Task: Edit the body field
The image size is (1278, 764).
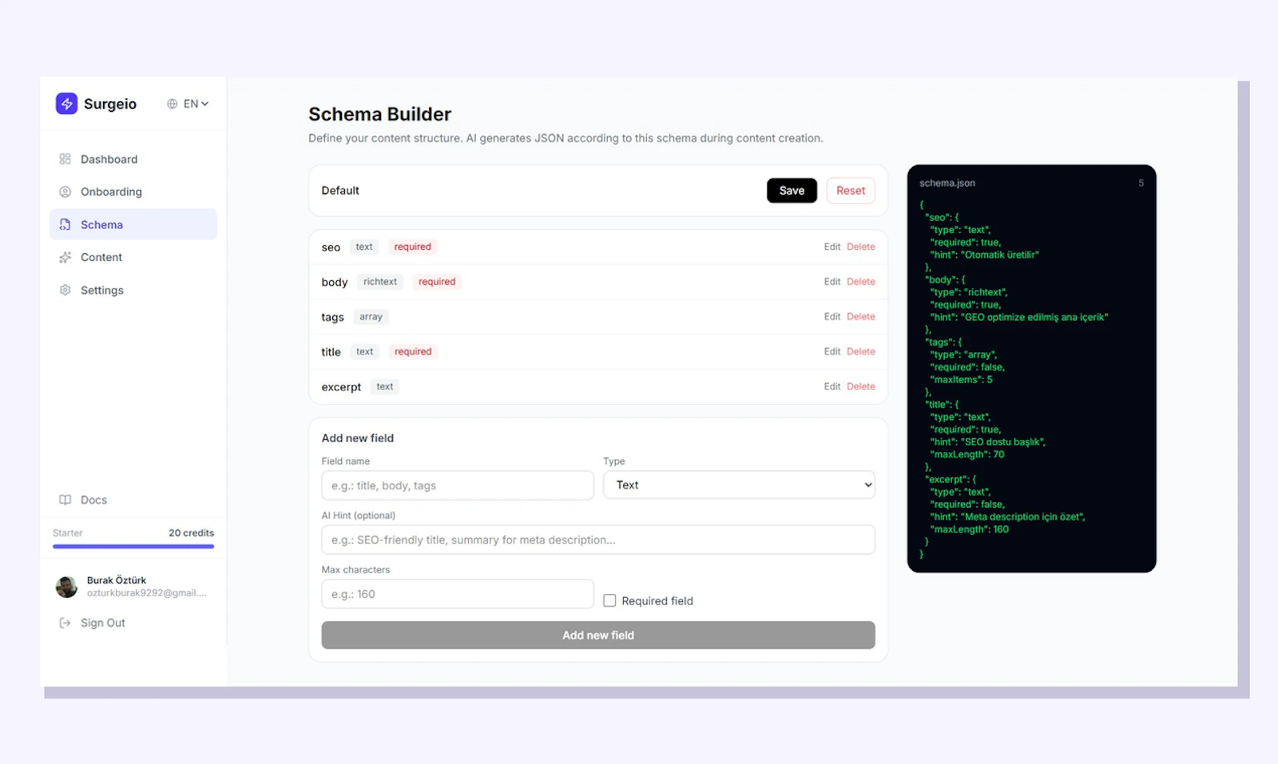Action: (832, 282)
